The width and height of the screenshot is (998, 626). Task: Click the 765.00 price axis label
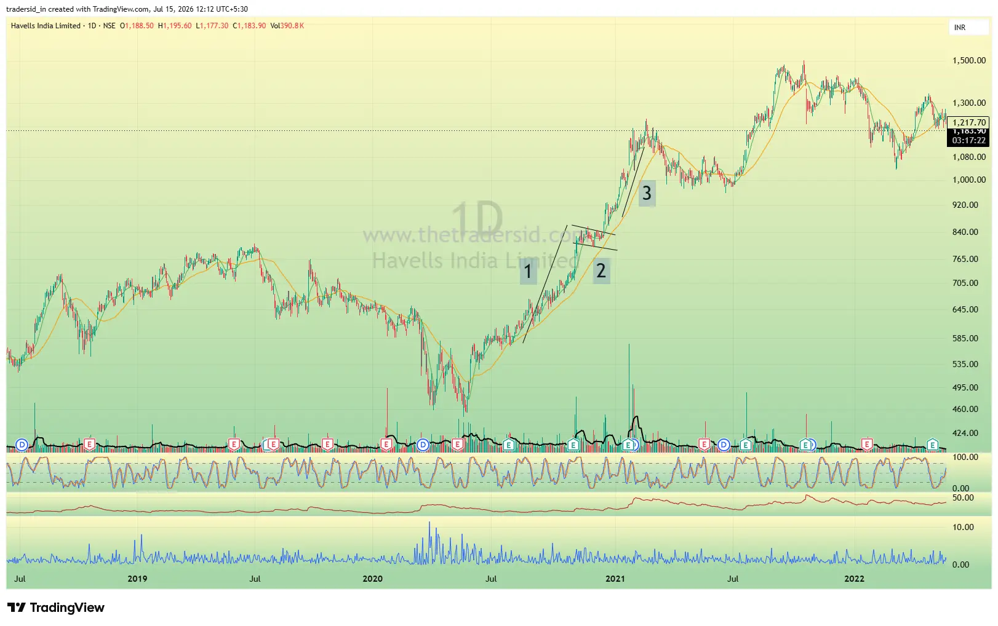(x=965, y=259)
